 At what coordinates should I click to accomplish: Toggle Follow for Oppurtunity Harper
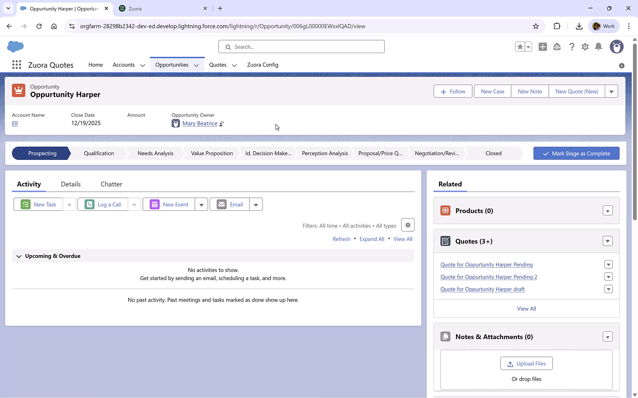453,91
